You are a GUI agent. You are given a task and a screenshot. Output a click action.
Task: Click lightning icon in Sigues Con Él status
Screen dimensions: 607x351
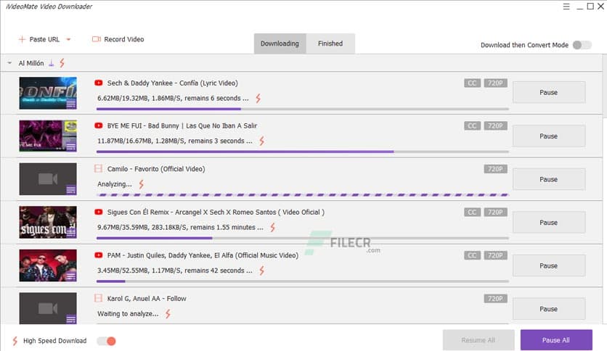pyautogui.click(x=273, y=227)
